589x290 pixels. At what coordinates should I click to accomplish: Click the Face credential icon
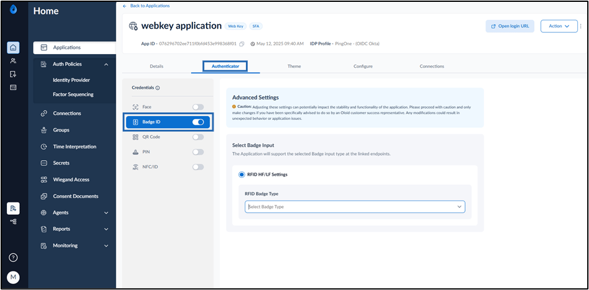pos(136,107)
